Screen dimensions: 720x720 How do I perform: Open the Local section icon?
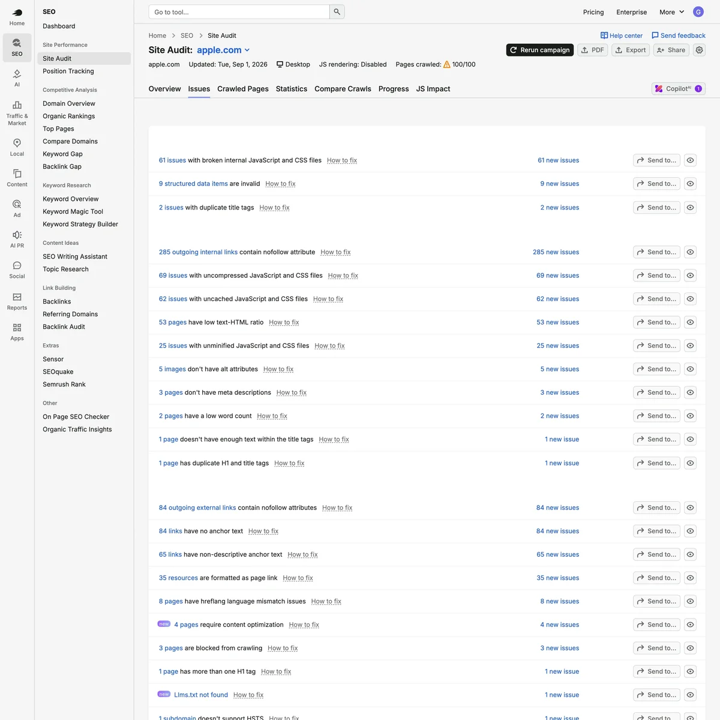pyautogui.click(x=17, y=147)
